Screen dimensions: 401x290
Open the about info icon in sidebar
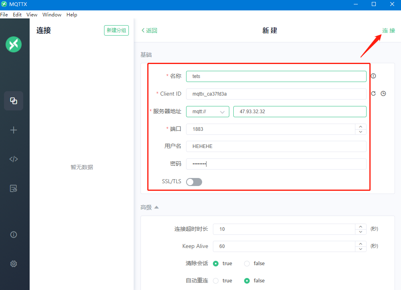point(14,235)
